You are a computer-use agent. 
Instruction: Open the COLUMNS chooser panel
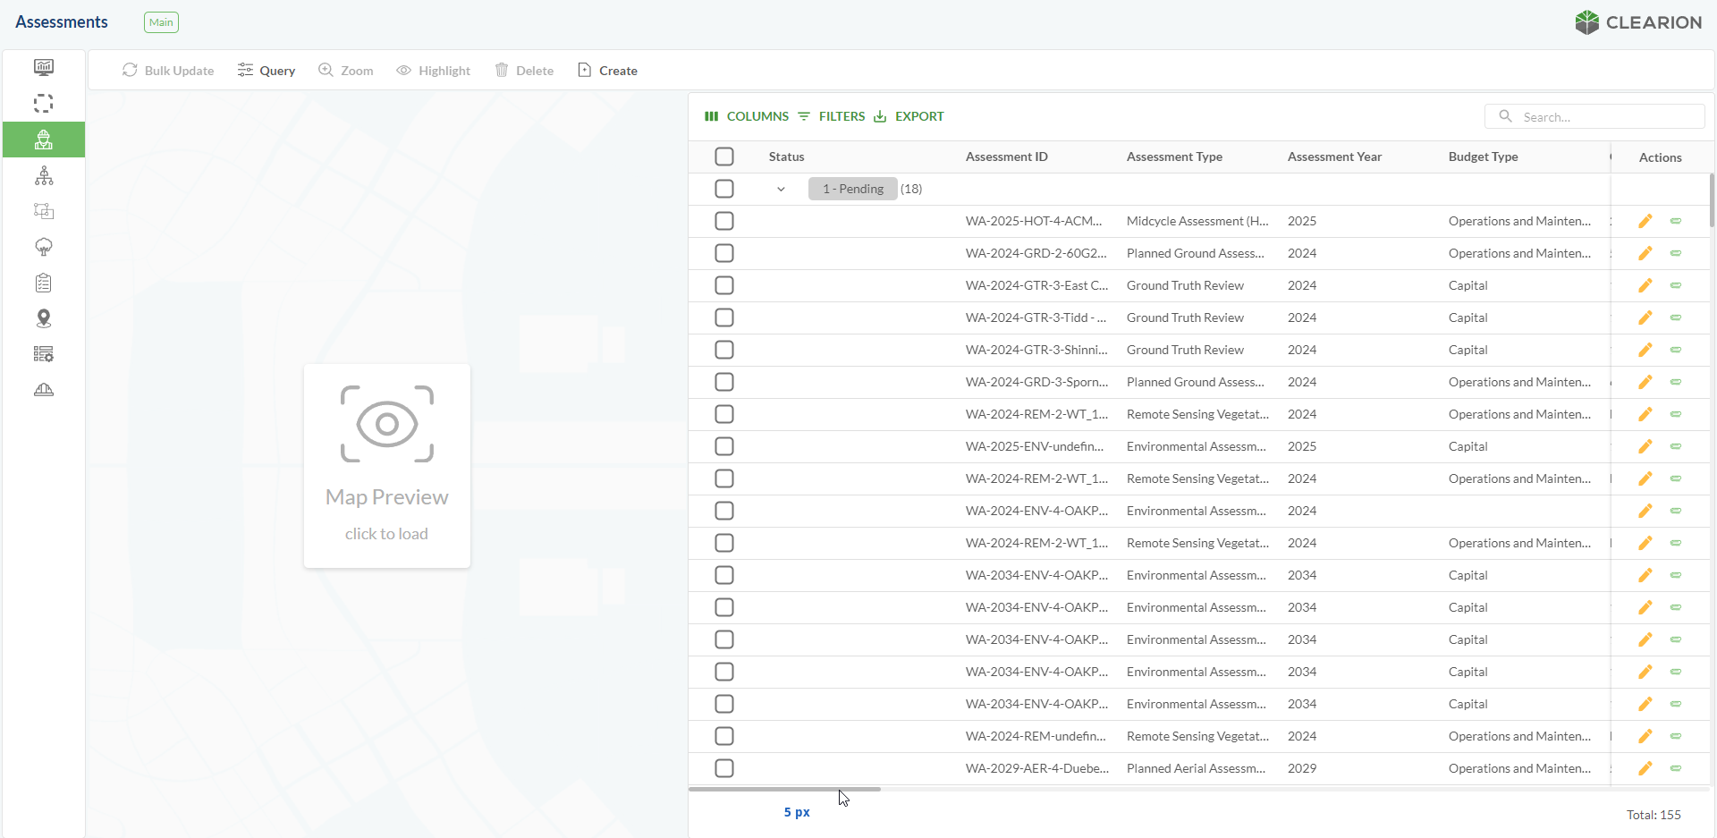pyautogui.click(x=747, y=116)
